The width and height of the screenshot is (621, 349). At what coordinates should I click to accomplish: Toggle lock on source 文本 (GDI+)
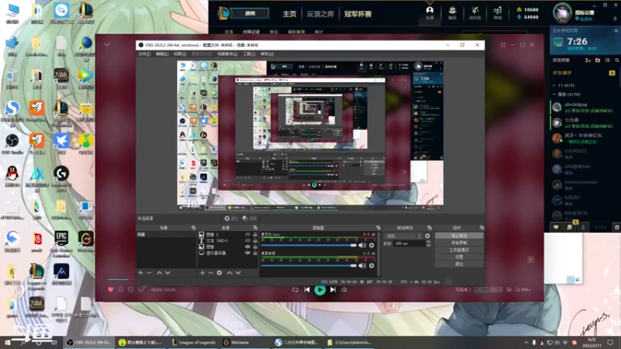pos(255,240)
